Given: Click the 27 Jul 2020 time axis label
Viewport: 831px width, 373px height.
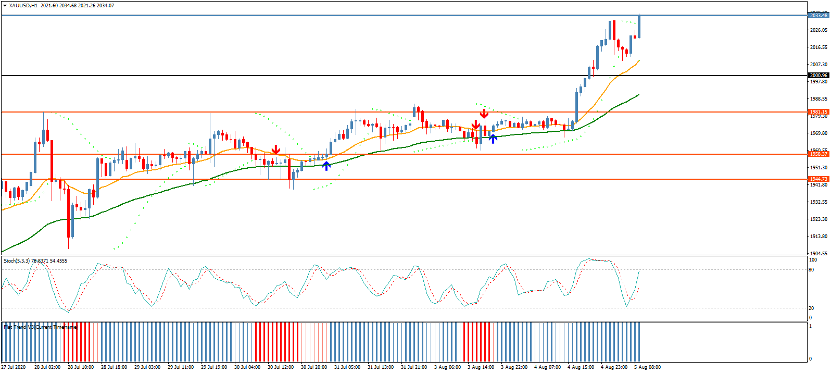Looking at the screenshot, I should tap(14, 367).
